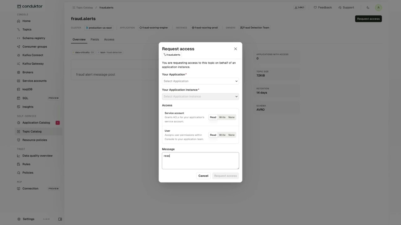Click version 1.44.1 download badge
Viewport: 401px width, 225px height.
click(299, 7)
